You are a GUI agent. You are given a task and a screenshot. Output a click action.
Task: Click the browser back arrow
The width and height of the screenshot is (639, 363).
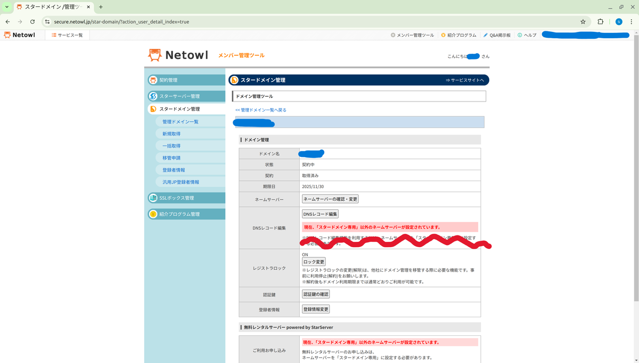coord(7,22)
